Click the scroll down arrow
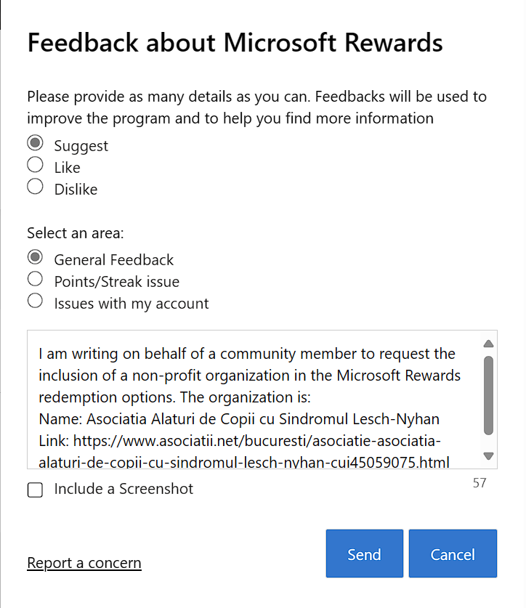Image resolution: width=526 pixels, height=608 pixels. (487, 456)
